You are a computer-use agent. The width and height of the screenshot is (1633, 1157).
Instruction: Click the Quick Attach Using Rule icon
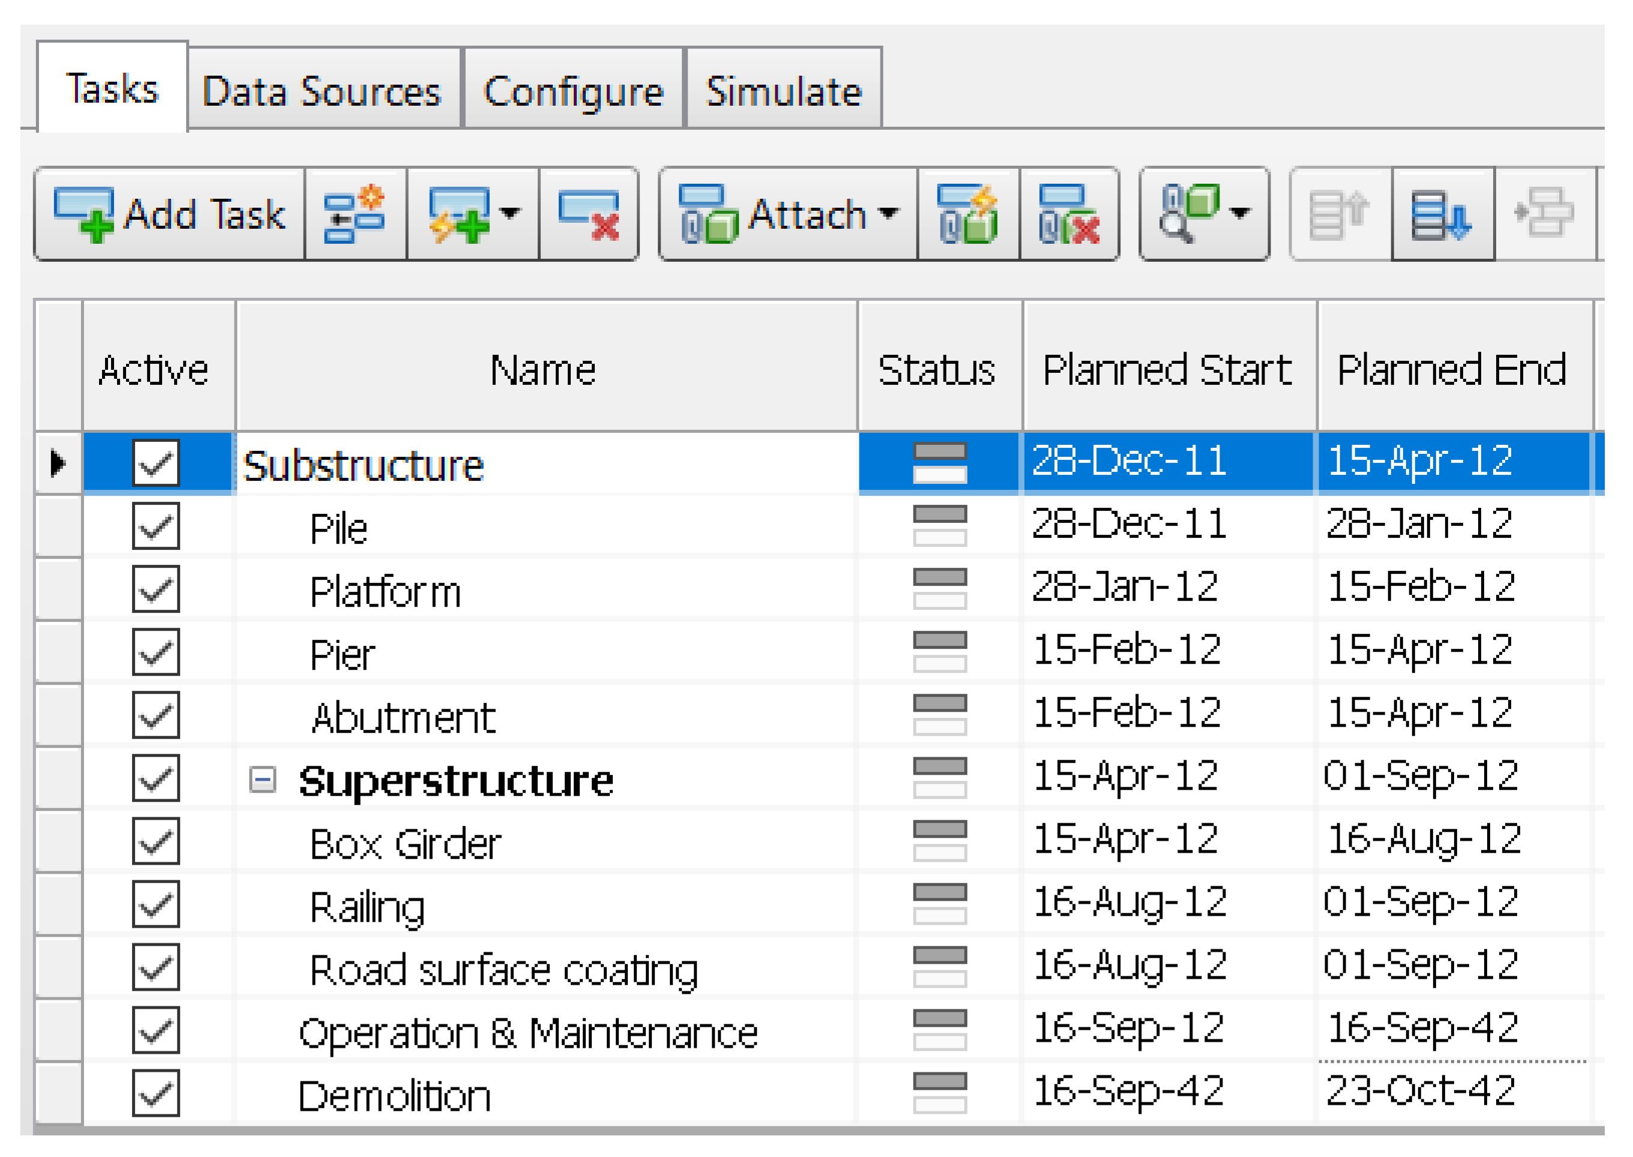coord(968,214)
